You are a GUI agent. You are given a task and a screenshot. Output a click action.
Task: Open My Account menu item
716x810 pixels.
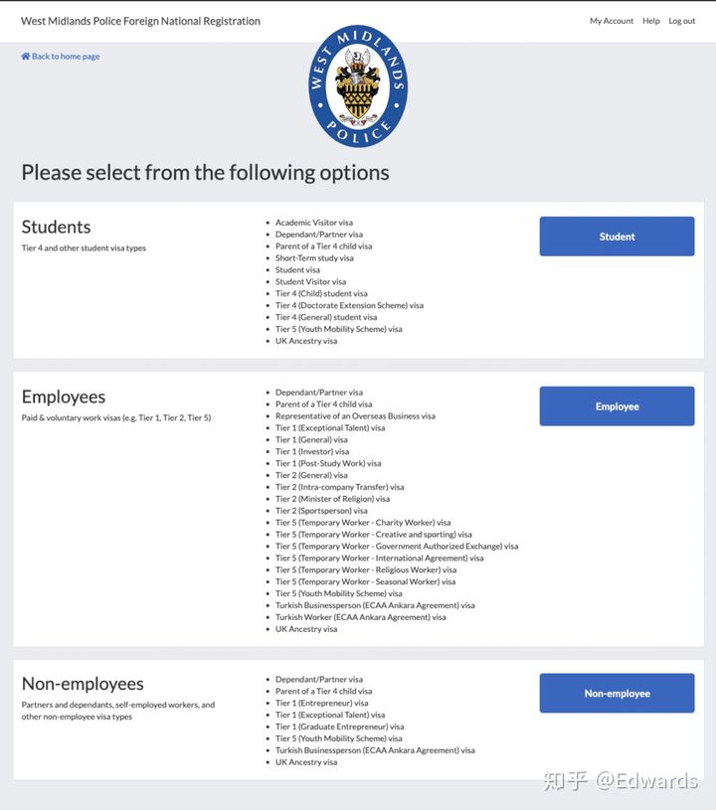pyautogui.click(x=611, y=21)
